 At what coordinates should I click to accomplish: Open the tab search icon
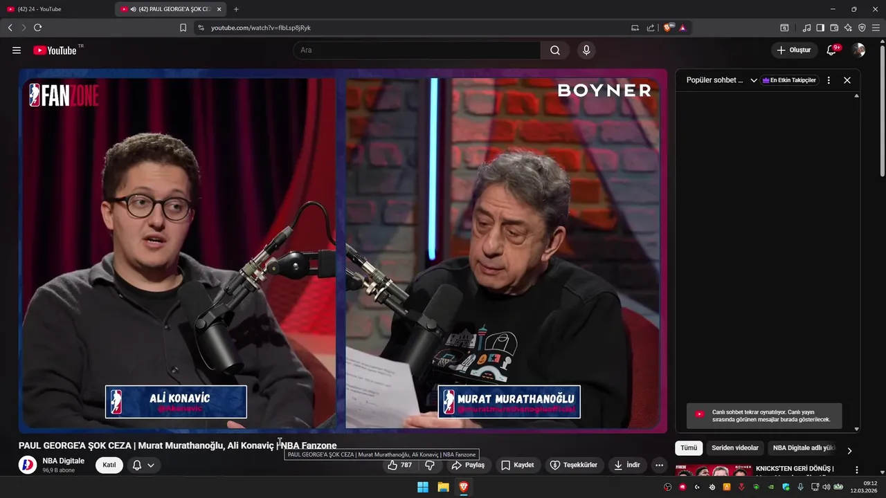coord(784,28)
